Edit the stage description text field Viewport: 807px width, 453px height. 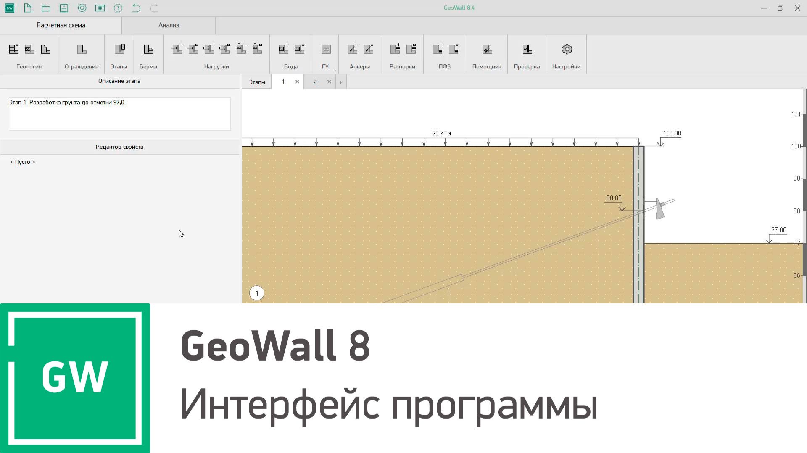(x=119, y=113)
